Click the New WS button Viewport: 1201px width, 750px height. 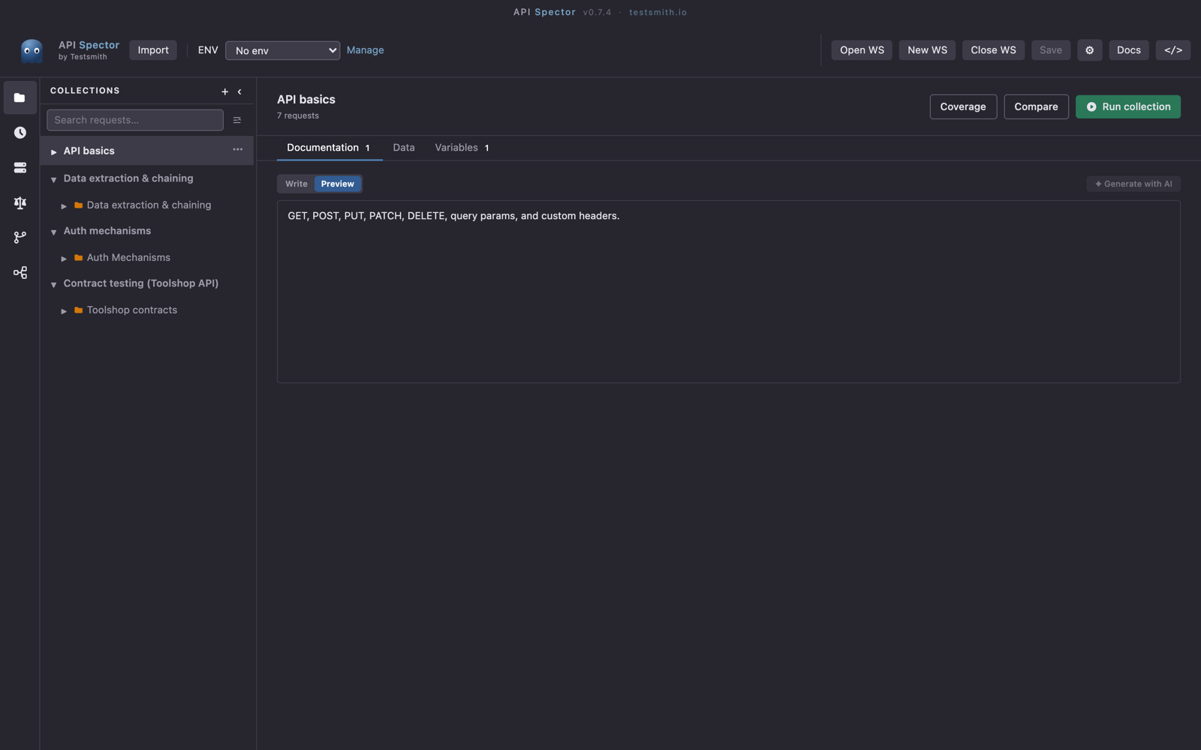pos(927,50)
